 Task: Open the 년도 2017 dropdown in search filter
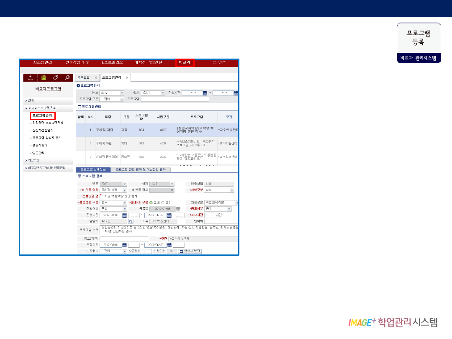pos(122,93)
